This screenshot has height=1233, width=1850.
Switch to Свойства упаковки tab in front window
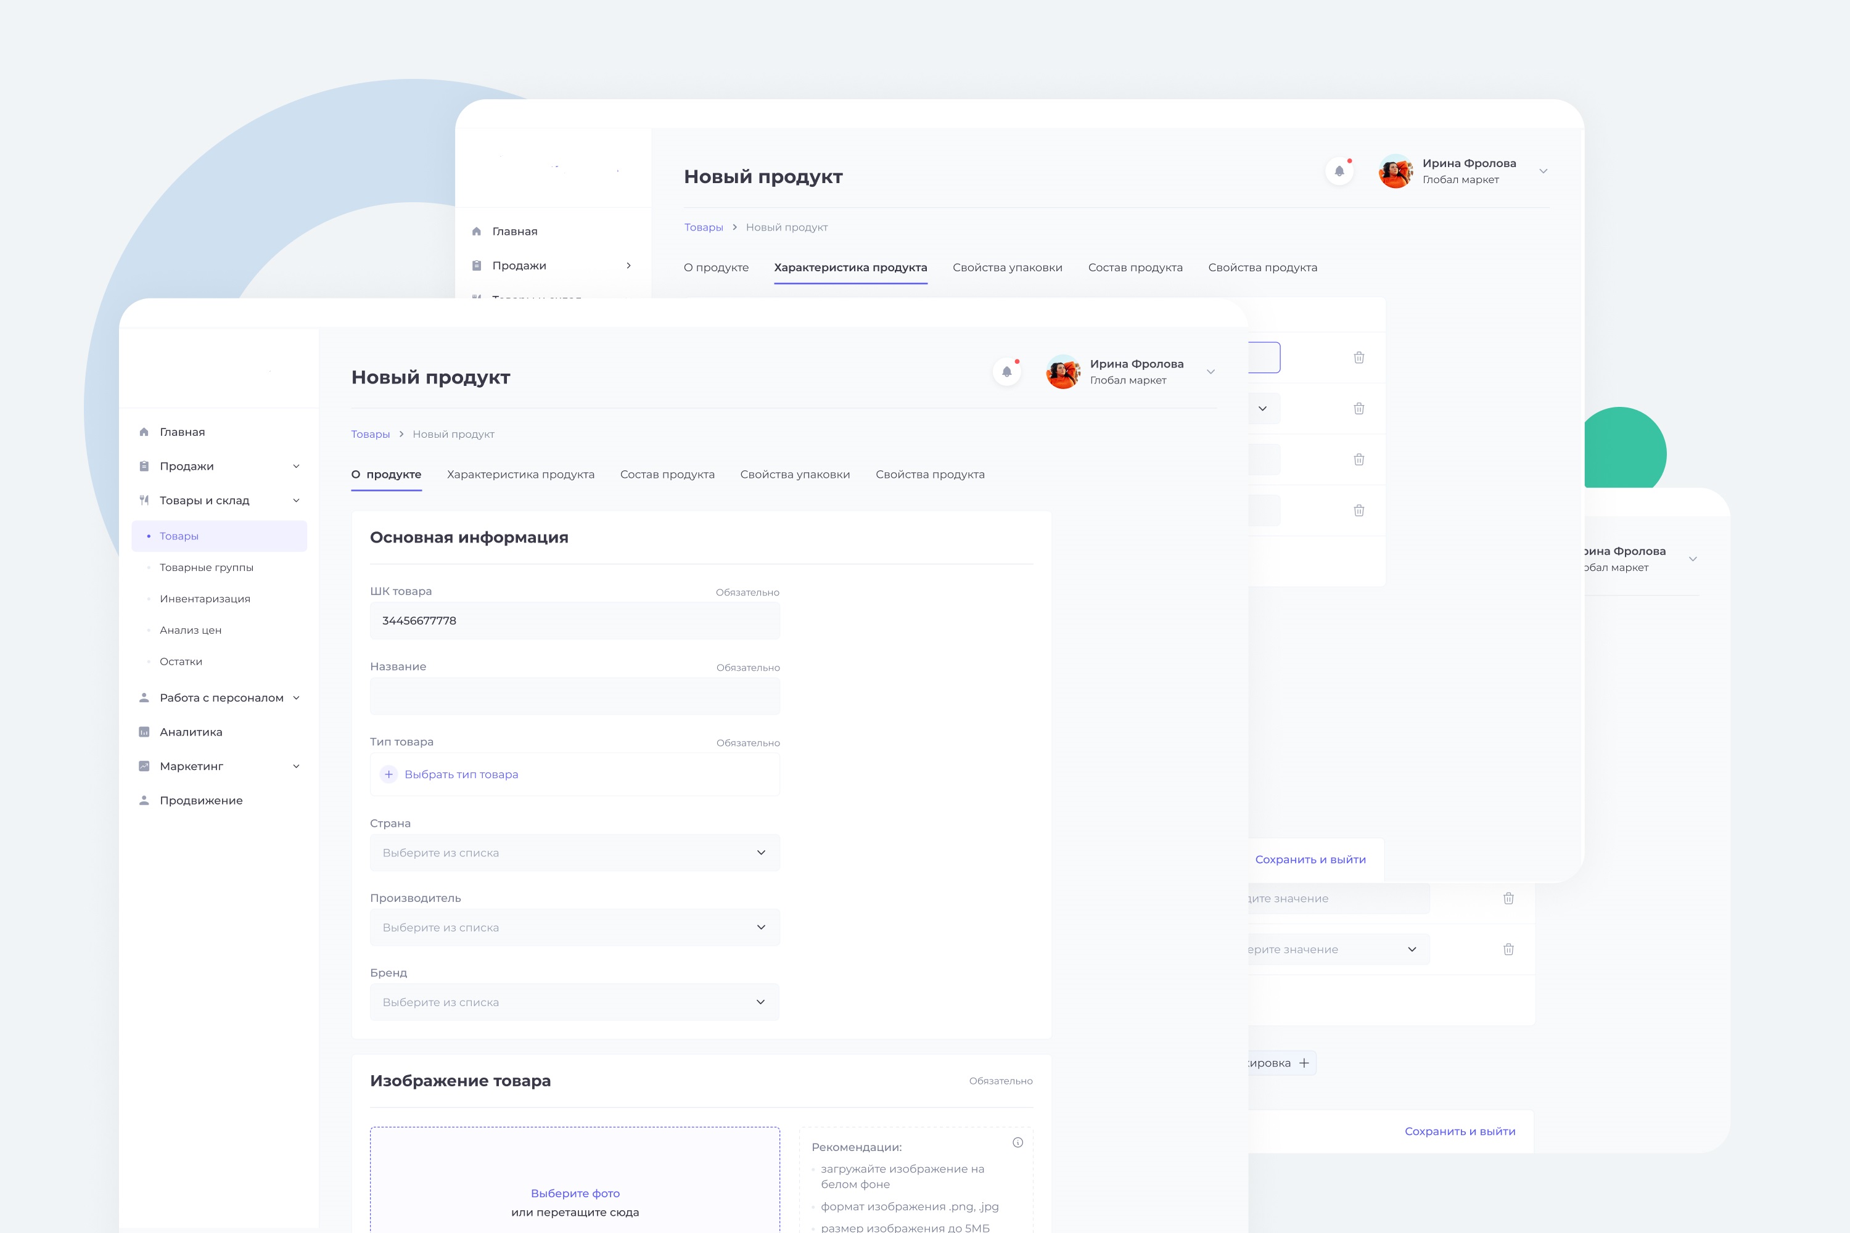(795, 474)
